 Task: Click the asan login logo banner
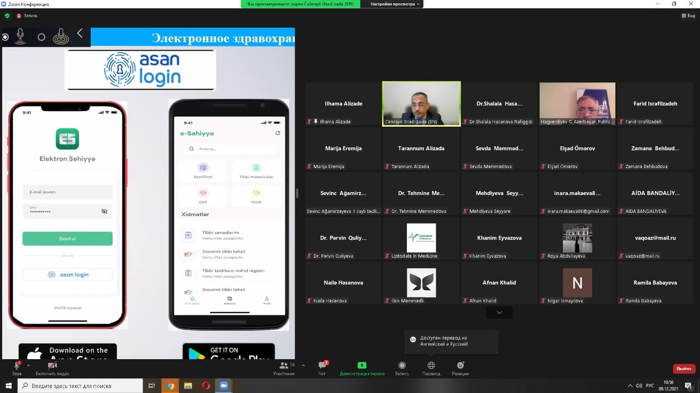[x=141, y=70]
